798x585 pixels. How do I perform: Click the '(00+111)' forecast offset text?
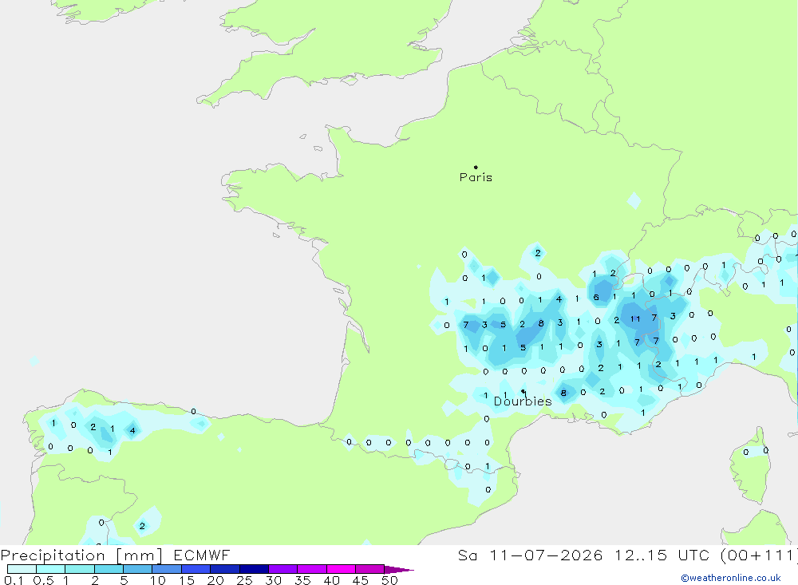760,555
